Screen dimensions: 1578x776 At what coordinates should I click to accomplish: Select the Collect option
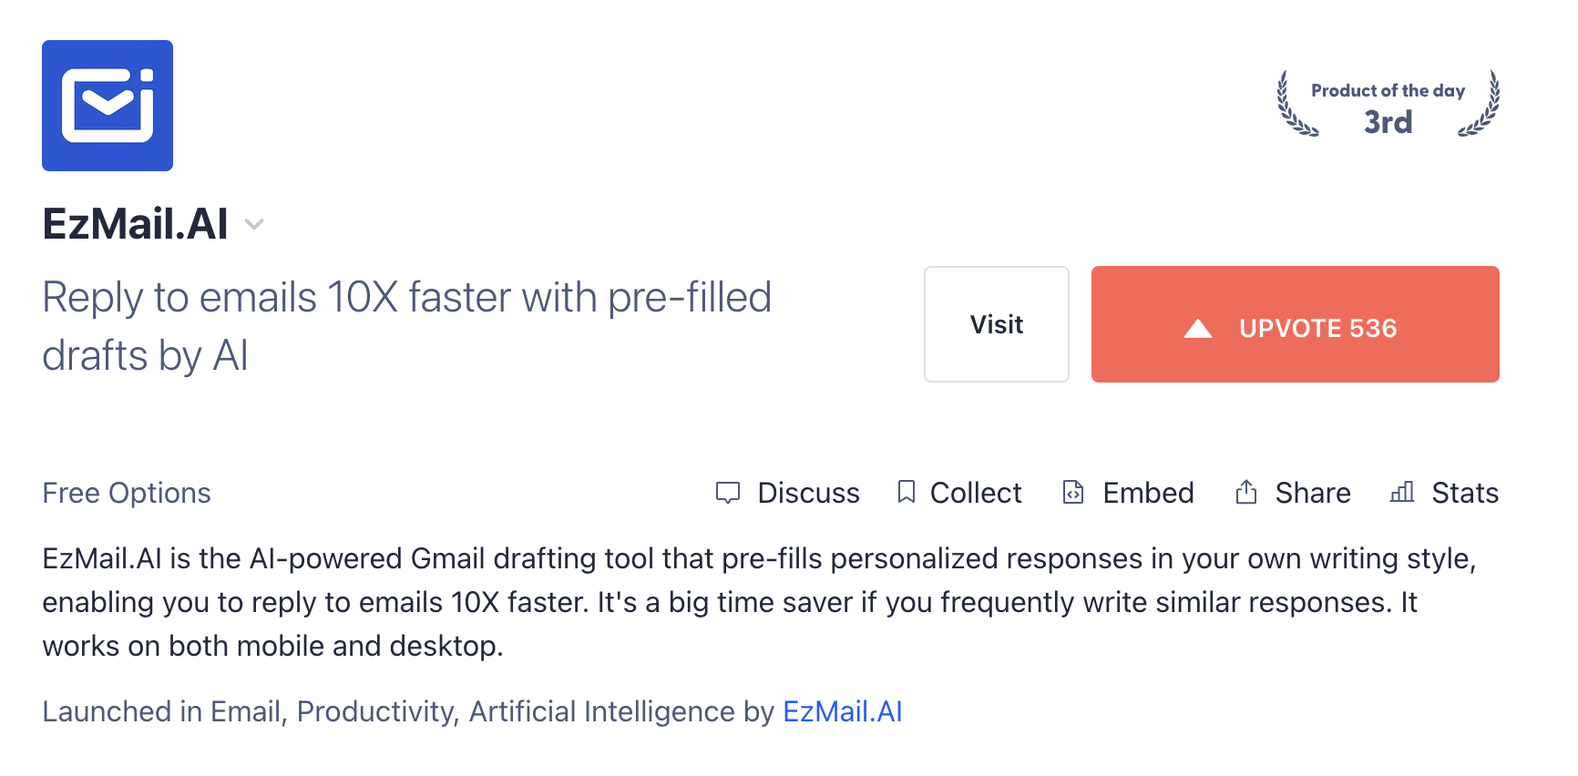tap(976, 493)
